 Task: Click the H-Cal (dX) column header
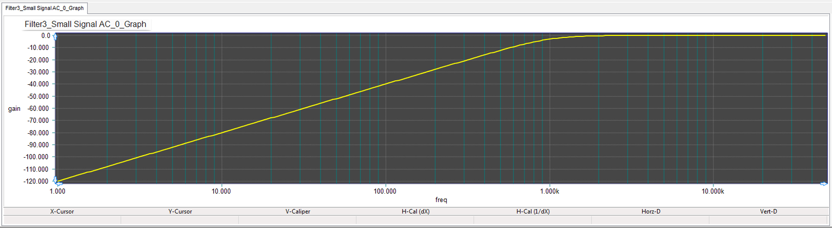coord(415,211)
